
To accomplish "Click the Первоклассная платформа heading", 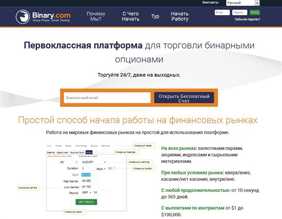I will point(83,45).
